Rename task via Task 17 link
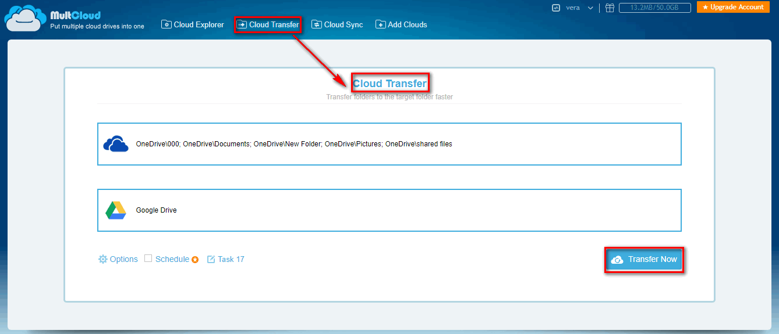 pos(231,259)
